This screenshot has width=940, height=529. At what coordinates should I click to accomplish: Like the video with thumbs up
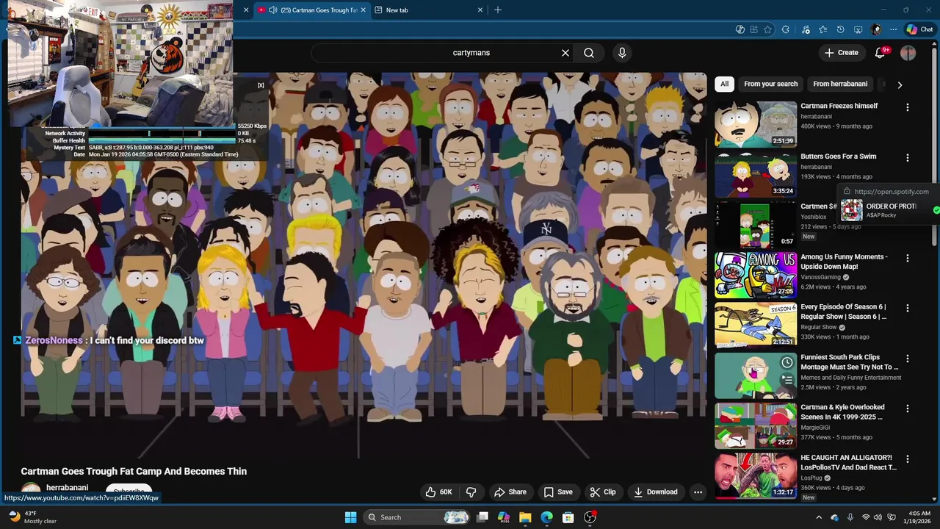click(439, 492)
